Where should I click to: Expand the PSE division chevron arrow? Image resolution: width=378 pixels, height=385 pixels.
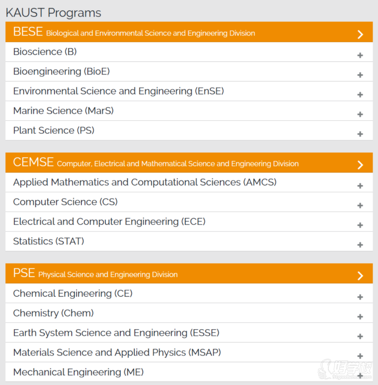[361, 275]
